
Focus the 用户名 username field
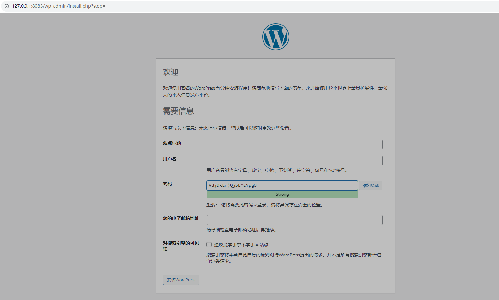pyautogui.click(x=294, y=161)
